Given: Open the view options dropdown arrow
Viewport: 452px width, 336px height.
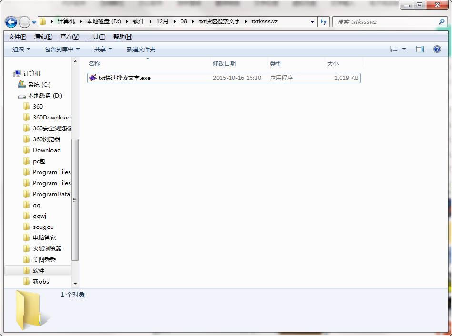Looking at the screenshot, I should (x=404, y=49).
